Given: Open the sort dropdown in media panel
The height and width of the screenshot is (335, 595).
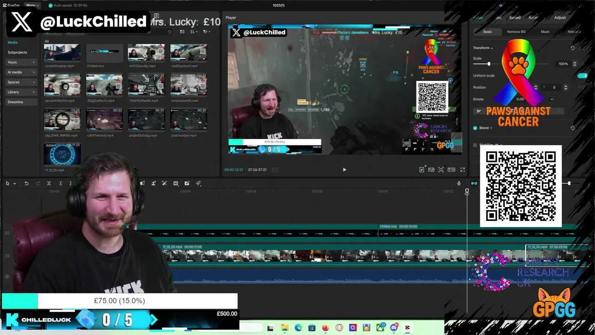Looking at the screenshot, I should point(193,32).
